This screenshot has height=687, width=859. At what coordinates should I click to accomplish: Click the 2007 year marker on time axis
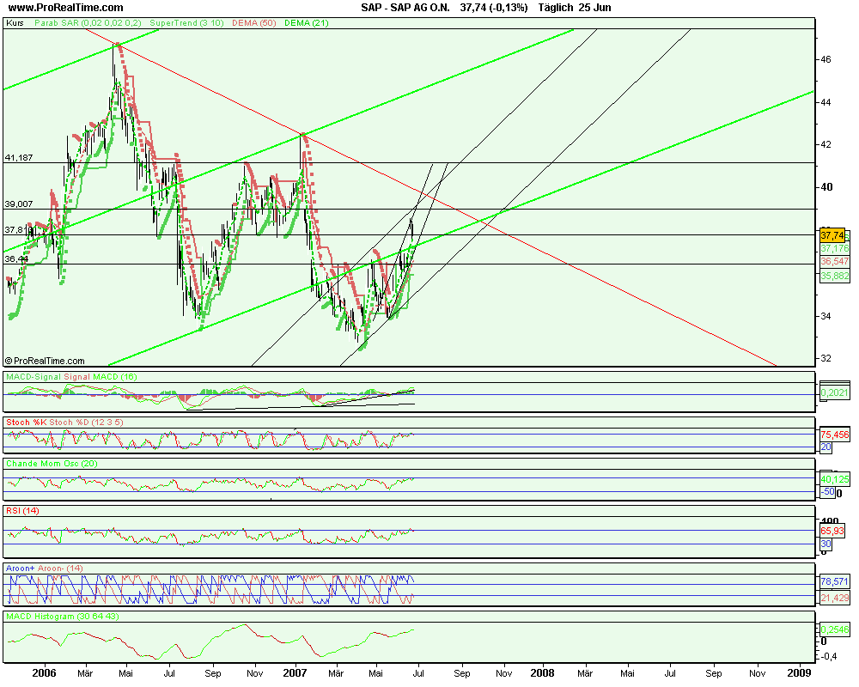[x=295, y=670]
